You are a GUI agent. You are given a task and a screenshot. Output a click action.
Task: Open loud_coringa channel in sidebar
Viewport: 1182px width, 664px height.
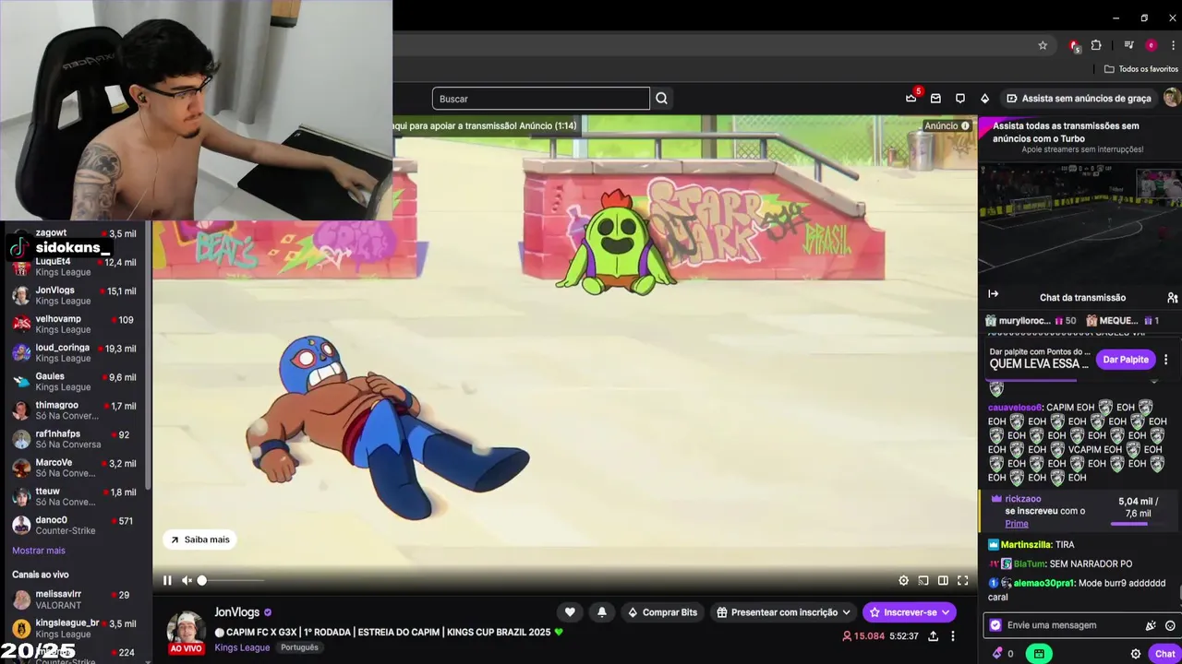point(74,352)
